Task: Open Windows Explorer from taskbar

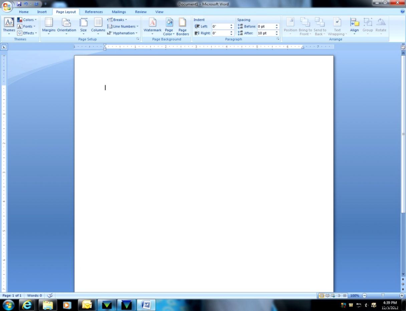Action: tap(48, 305)
